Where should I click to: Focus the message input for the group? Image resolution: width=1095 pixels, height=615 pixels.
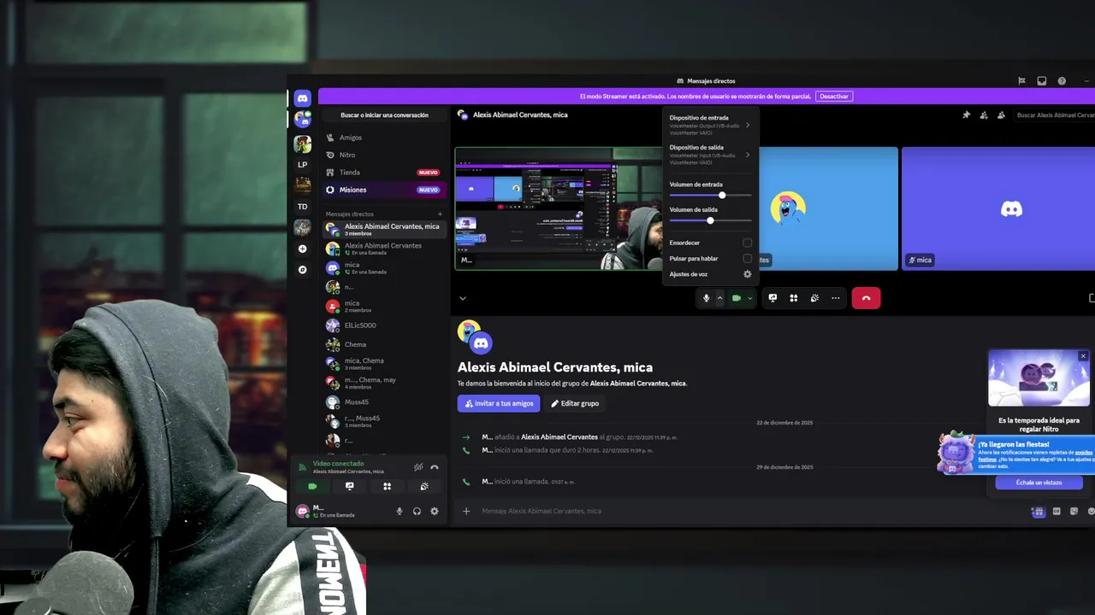click(744, 511)
